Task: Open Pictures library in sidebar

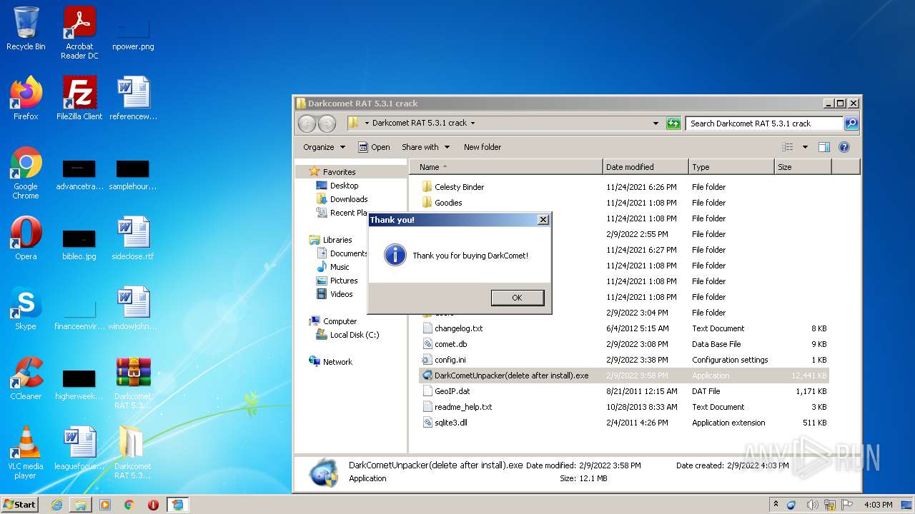Action: click(x=344, y=281)
